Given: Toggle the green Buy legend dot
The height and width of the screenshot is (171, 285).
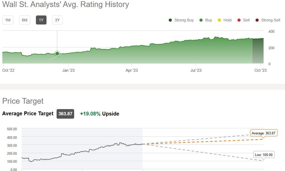Looking at the screenshot, I should point(201,20).
